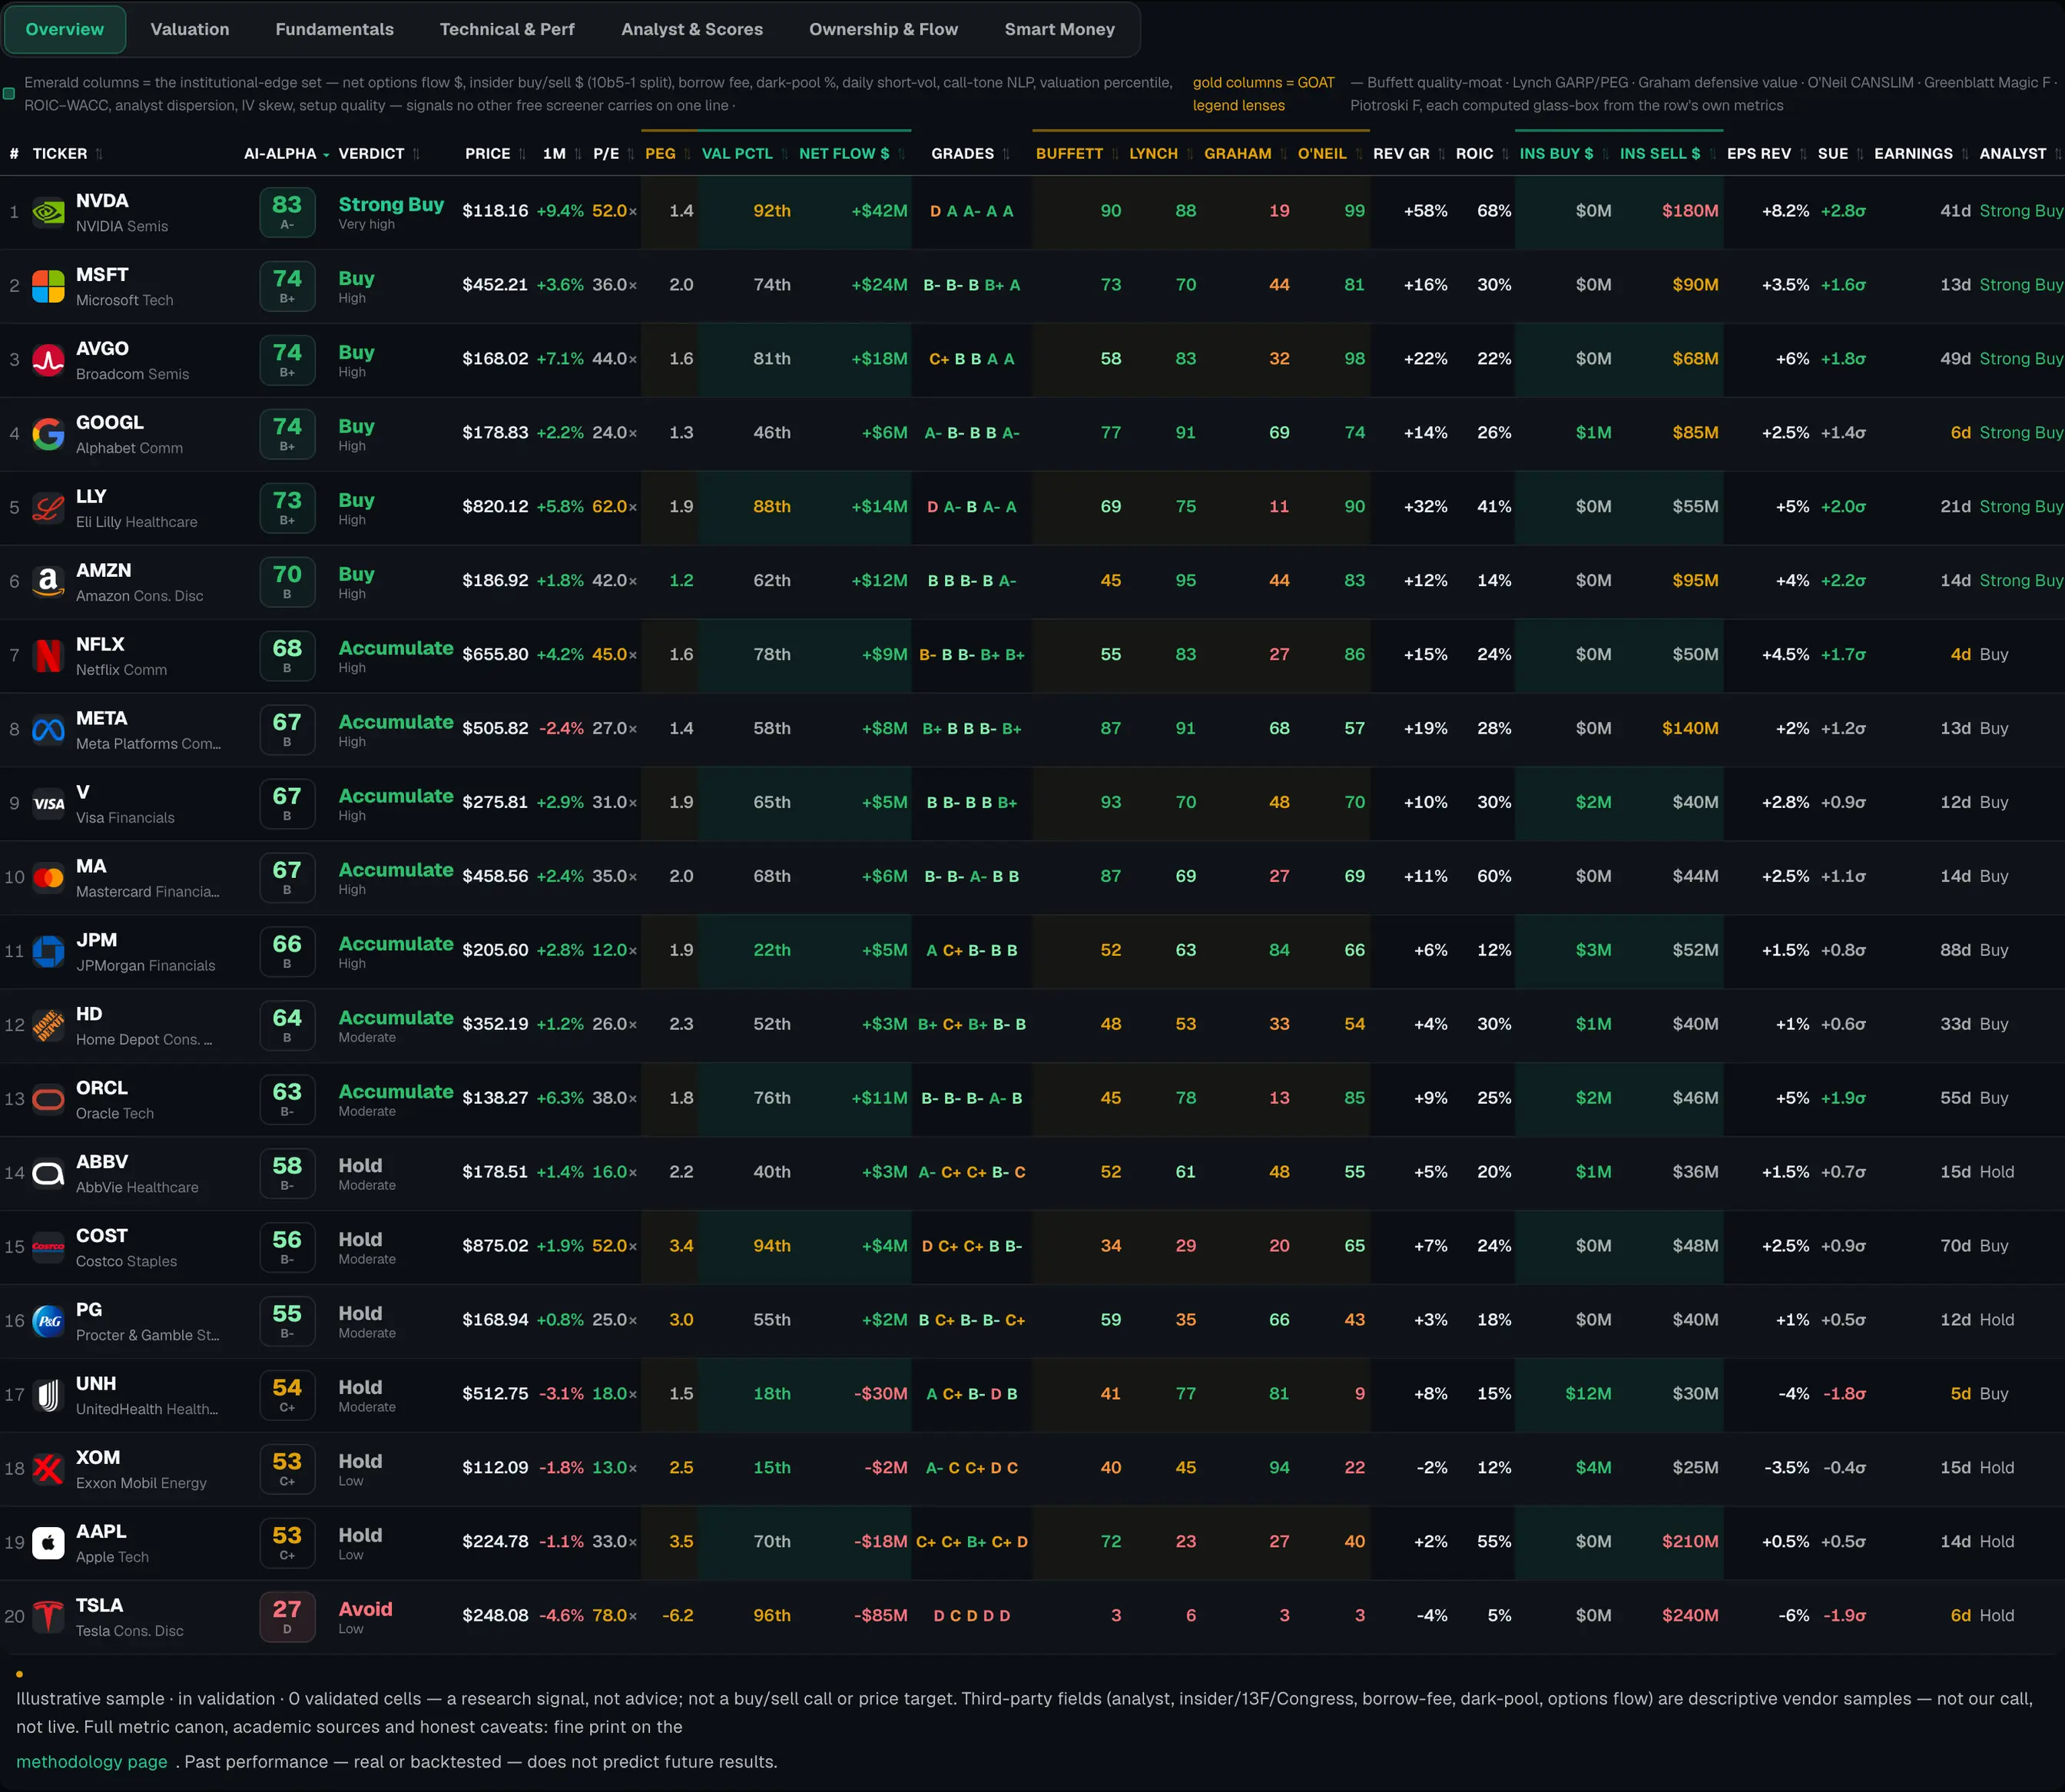Sort by the EARNINGS column header

[x=1921, y=154]
